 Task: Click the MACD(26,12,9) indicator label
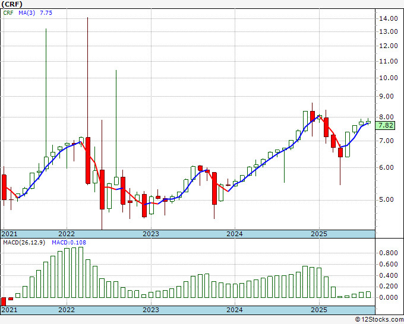pyautogui.click(x=24, y=243)
